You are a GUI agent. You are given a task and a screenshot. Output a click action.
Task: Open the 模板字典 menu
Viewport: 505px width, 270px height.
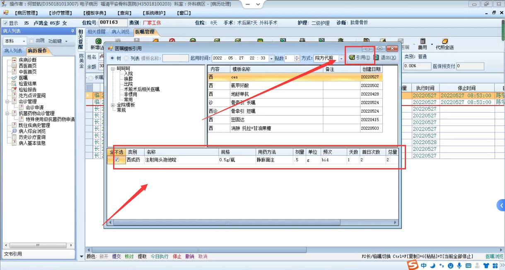(94, 13)
